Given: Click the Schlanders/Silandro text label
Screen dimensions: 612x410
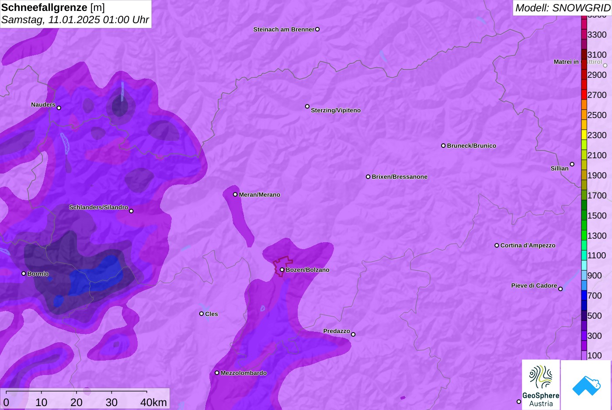Looking at the screenshot, I should tap(99, 207).
